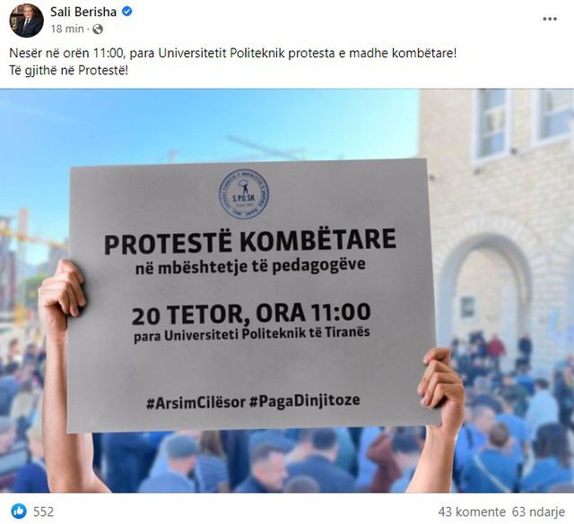574x524 pixels.
Task: Click the left hand holding the sign
Action: [x=60, y=291]
